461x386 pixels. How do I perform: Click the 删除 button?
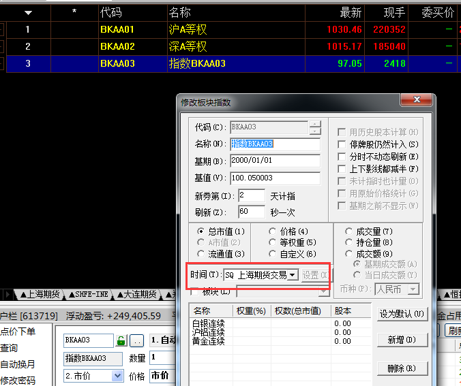[x=402, y=368]
